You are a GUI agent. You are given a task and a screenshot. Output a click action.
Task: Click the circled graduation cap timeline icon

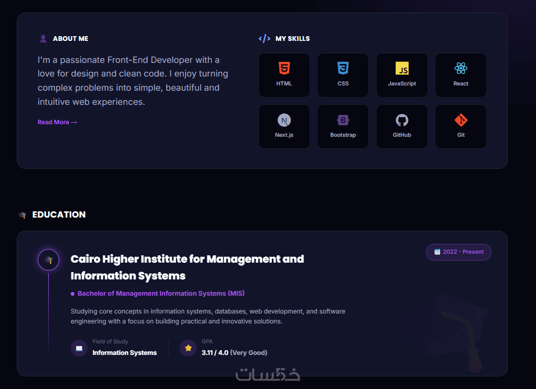[x=49, y=260]
